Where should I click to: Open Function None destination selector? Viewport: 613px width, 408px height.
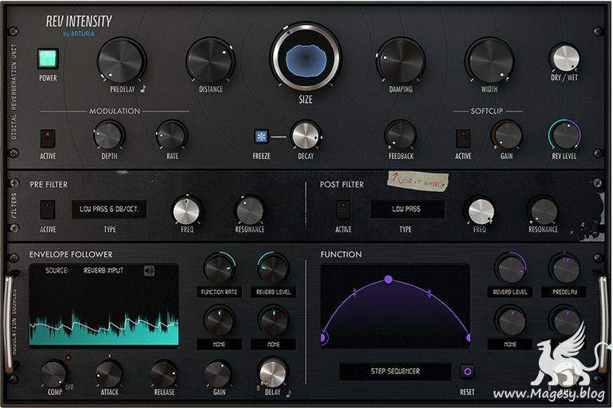510,344
